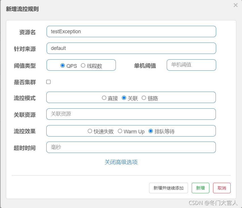This screenshot has height=208, width=242.
Task: Select 排队等待 flow control effect
Action: (x=151, y=131)
